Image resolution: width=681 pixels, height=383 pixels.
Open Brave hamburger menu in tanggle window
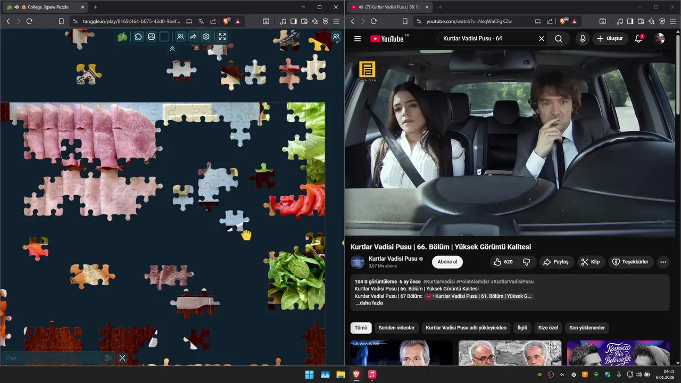click(336, 21)
